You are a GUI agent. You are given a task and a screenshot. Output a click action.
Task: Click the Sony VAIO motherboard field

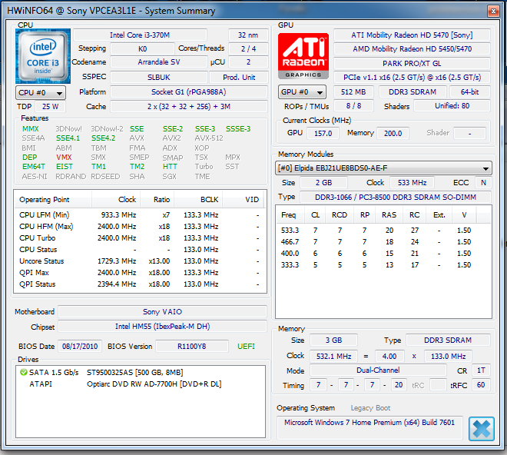click(162, 311)
